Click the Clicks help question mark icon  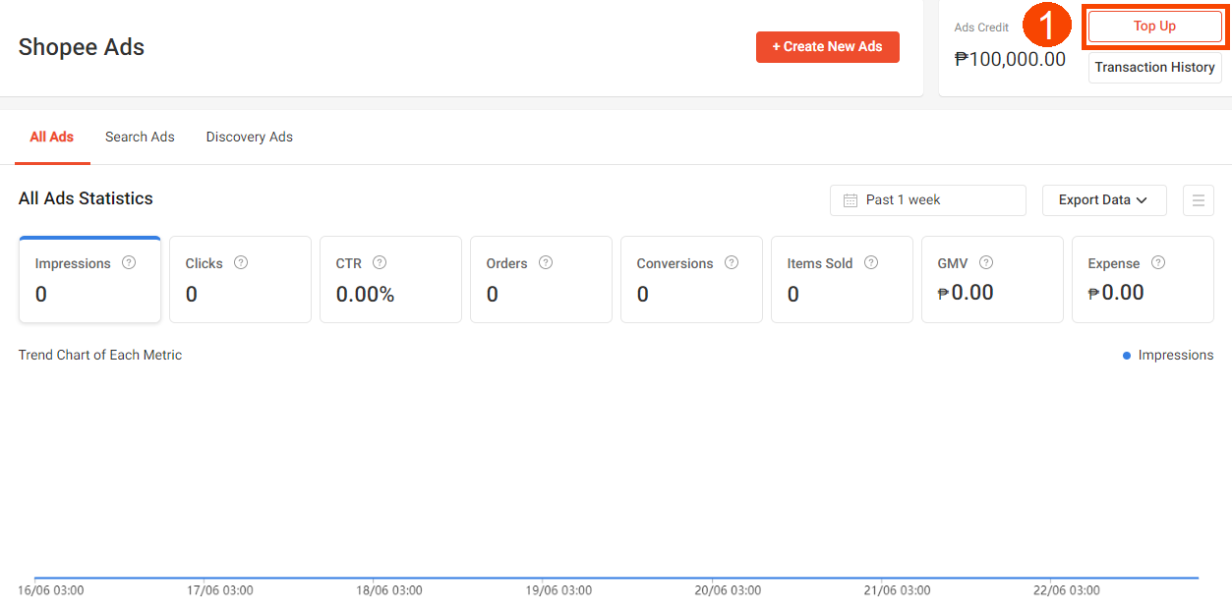[241, 262]
